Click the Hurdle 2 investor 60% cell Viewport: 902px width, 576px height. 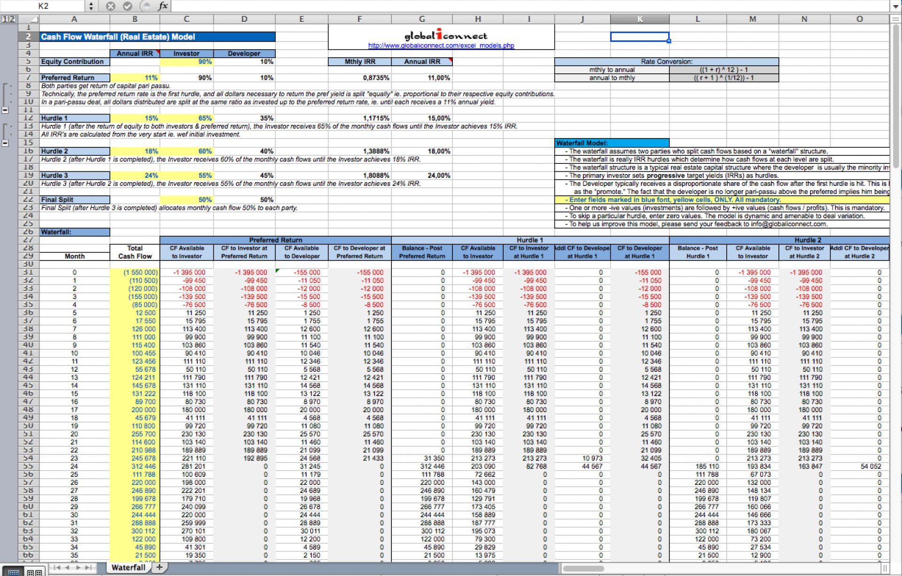pos(187,151)
